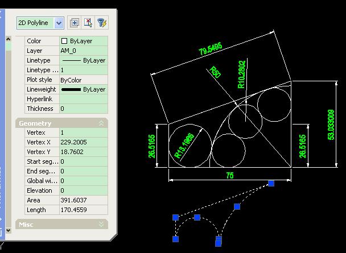Click the Thickness value field
This screenshot has height=253, width=346.
coord(84,109)
